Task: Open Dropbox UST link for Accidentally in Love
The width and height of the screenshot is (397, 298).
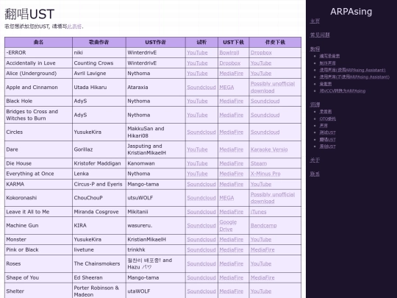Action: 229,63
